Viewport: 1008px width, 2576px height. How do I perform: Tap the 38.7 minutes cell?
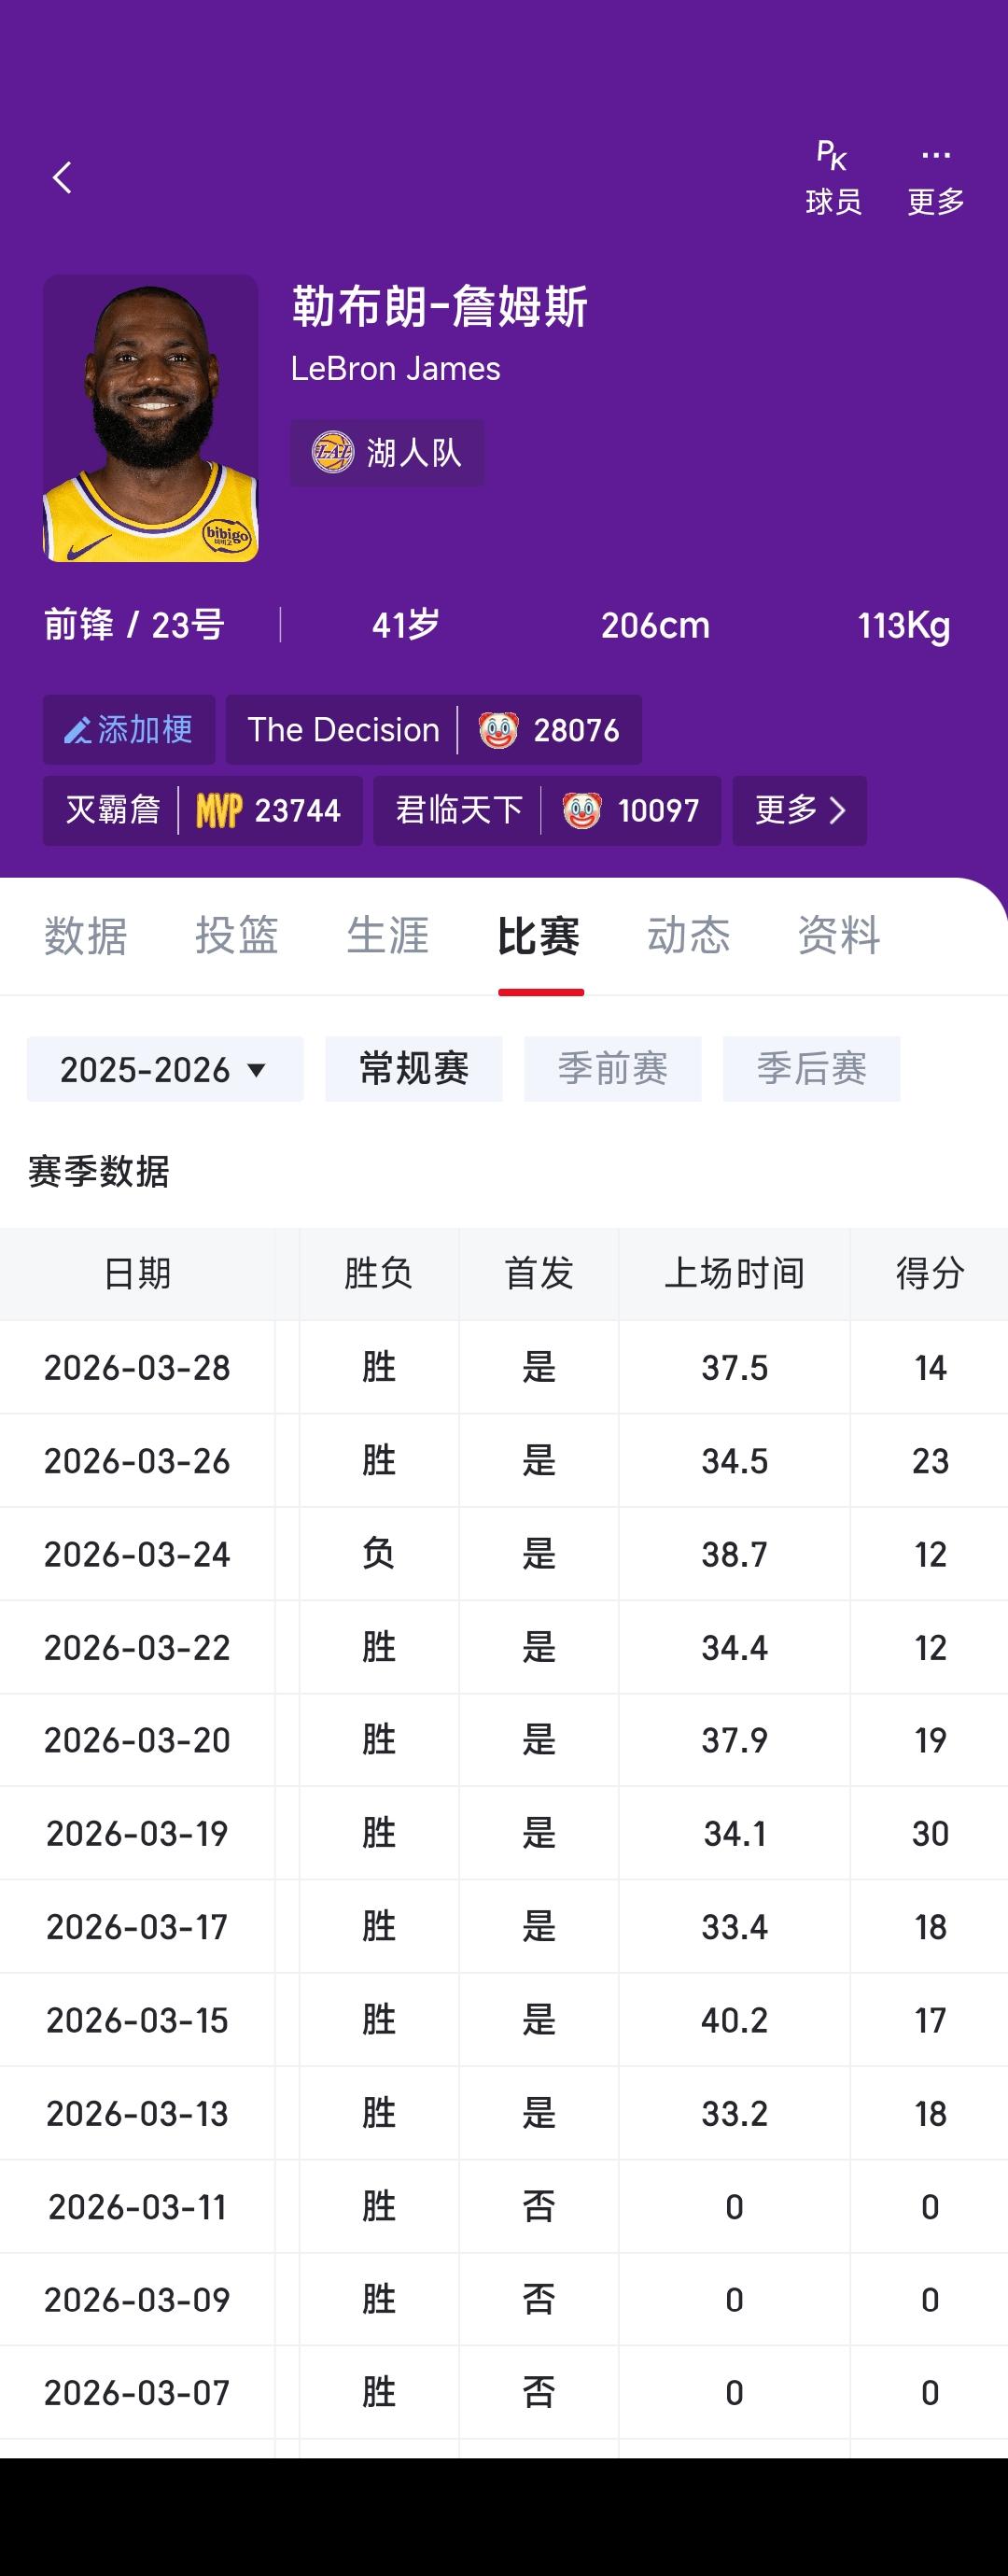click(x=734, y=1554)
